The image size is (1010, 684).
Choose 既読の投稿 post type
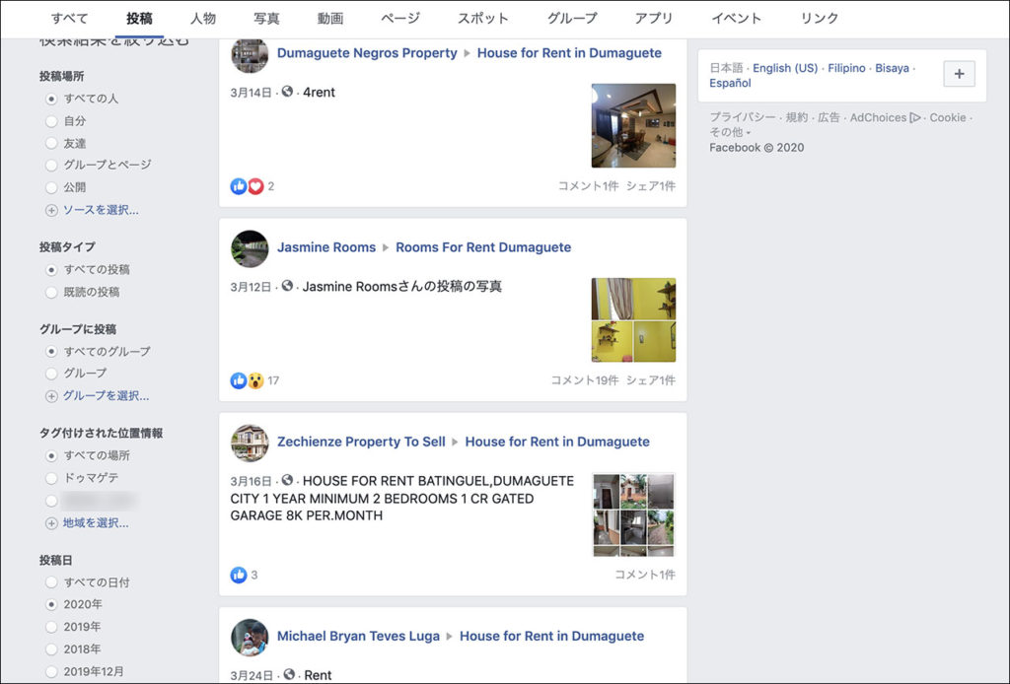[x=51, y=293]
